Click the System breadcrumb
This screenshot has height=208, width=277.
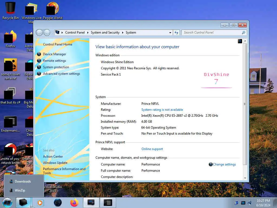pos(131,32)
